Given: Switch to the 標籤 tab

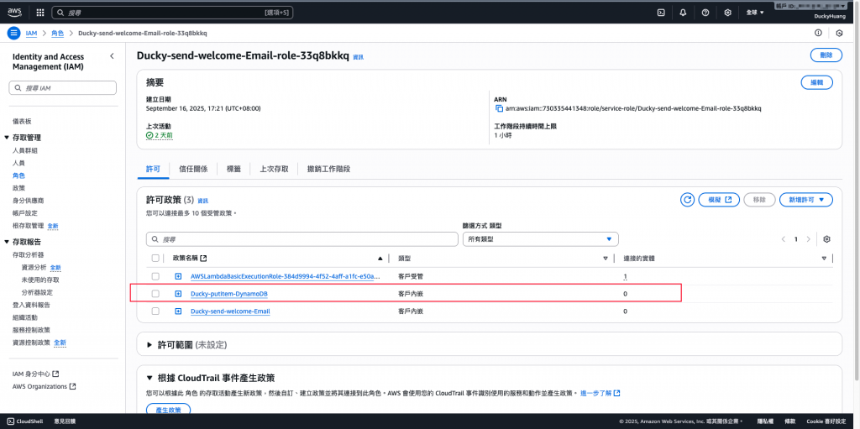Looking at the screenshot, I should 233,169.
